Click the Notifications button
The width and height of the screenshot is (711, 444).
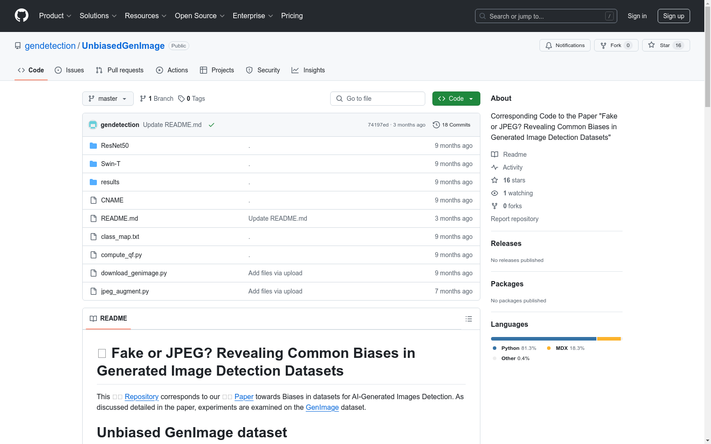(565, 45)
